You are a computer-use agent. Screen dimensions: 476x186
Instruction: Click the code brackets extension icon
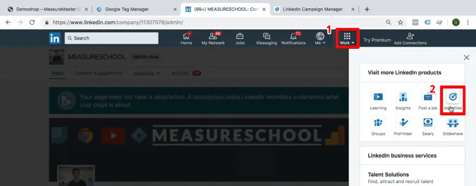coord(415,22)
